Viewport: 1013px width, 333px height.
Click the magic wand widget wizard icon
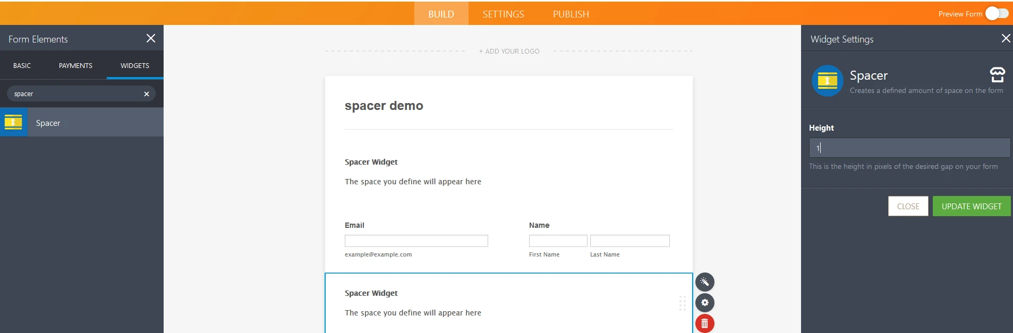click(x=704, y=282)
